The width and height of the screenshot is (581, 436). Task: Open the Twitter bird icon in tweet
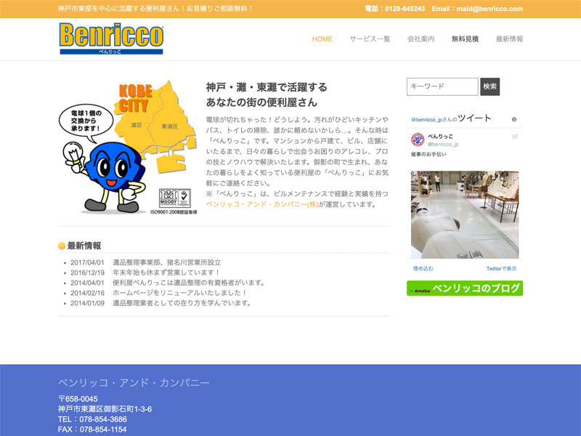(515, 137)
